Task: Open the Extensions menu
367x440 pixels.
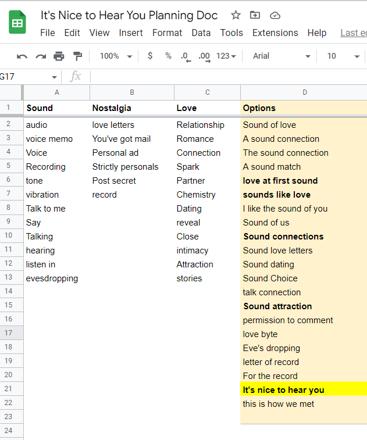Action: pos(275,33)
